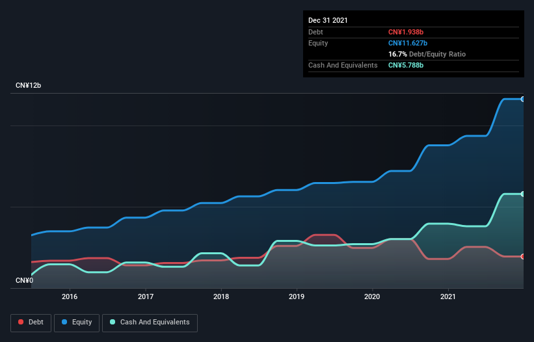The width and height of the screenshot is (534, 342).
Task: Click the 16.7% Debt/Equity Ratio text
Action: point(427,54)
